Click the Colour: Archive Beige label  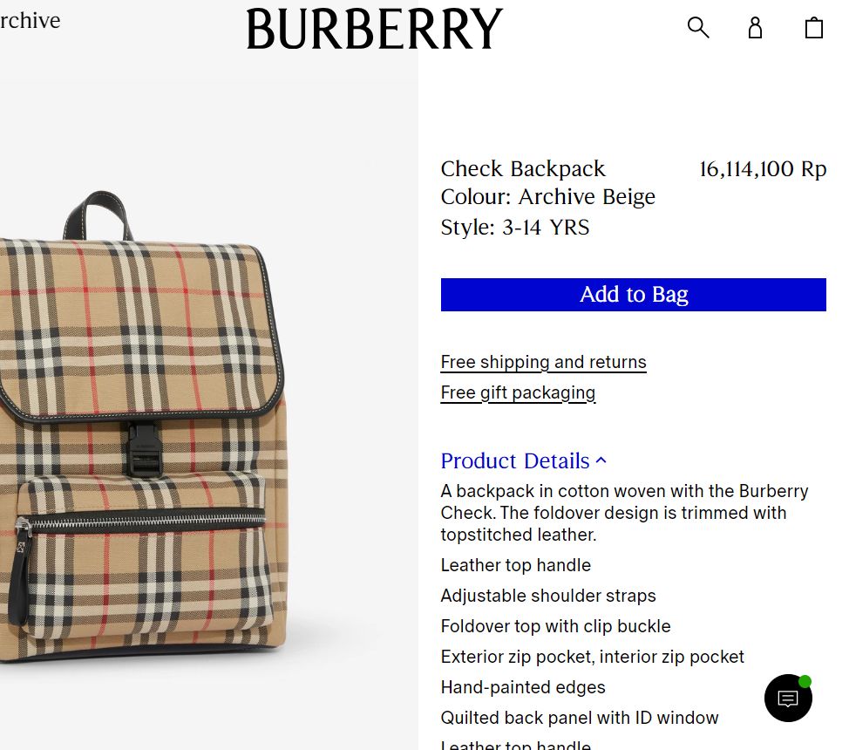[548, 197]
